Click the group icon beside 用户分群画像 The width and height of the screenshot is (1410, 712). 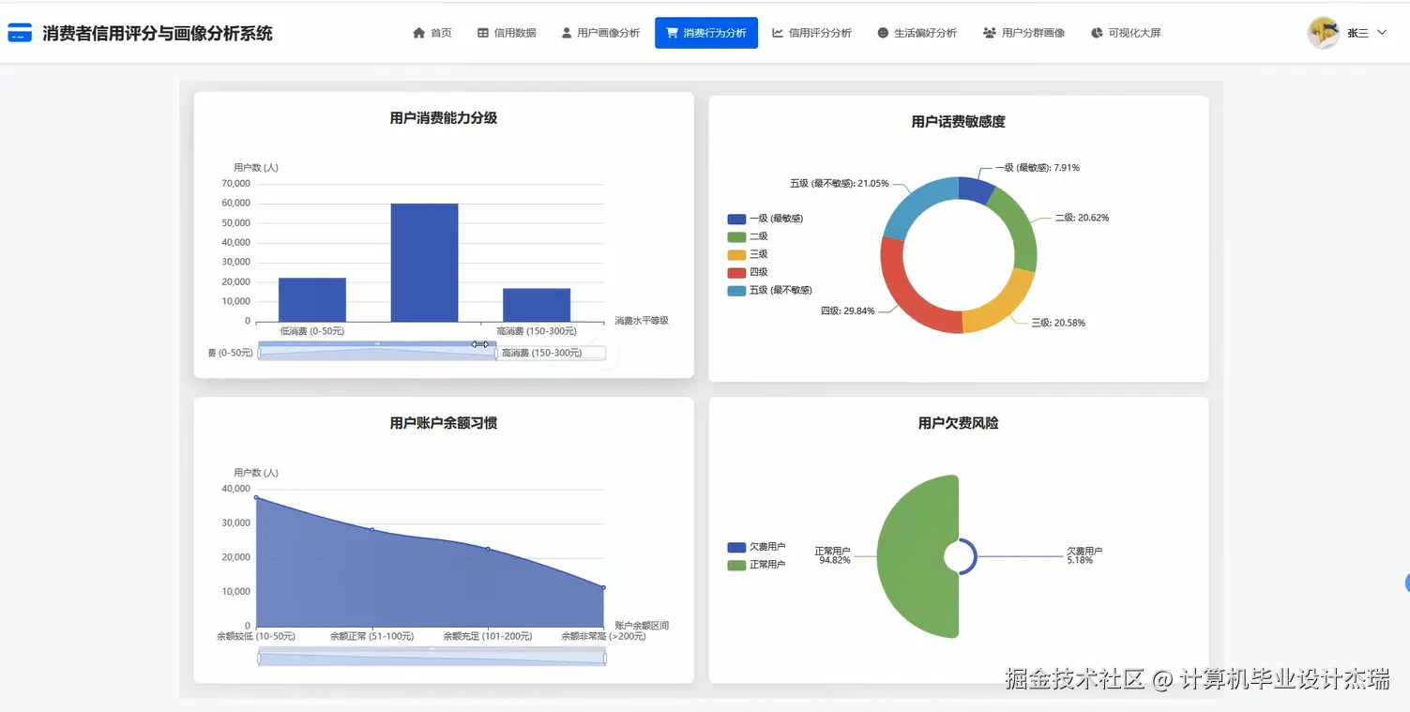click(990, 33)
